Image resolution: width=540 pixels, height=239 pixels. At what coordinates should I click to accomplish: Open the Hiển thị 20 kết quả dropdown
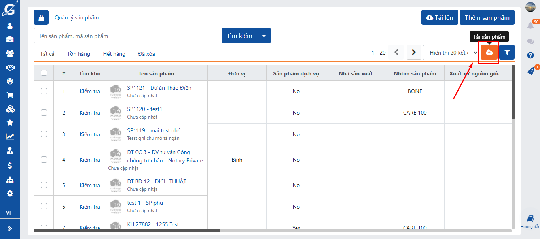[x=451, y=53]
